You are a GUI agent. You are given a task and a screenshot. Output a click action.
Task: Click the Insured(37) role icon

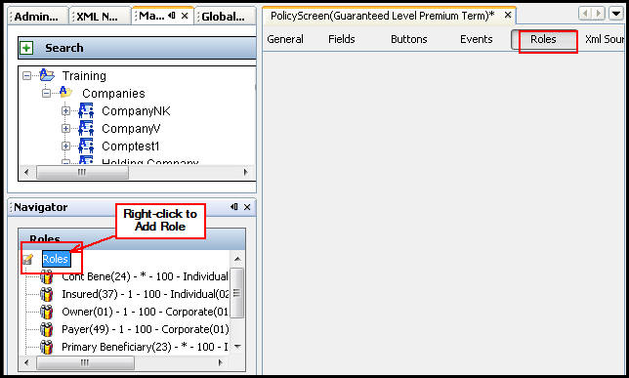(47, 294)
